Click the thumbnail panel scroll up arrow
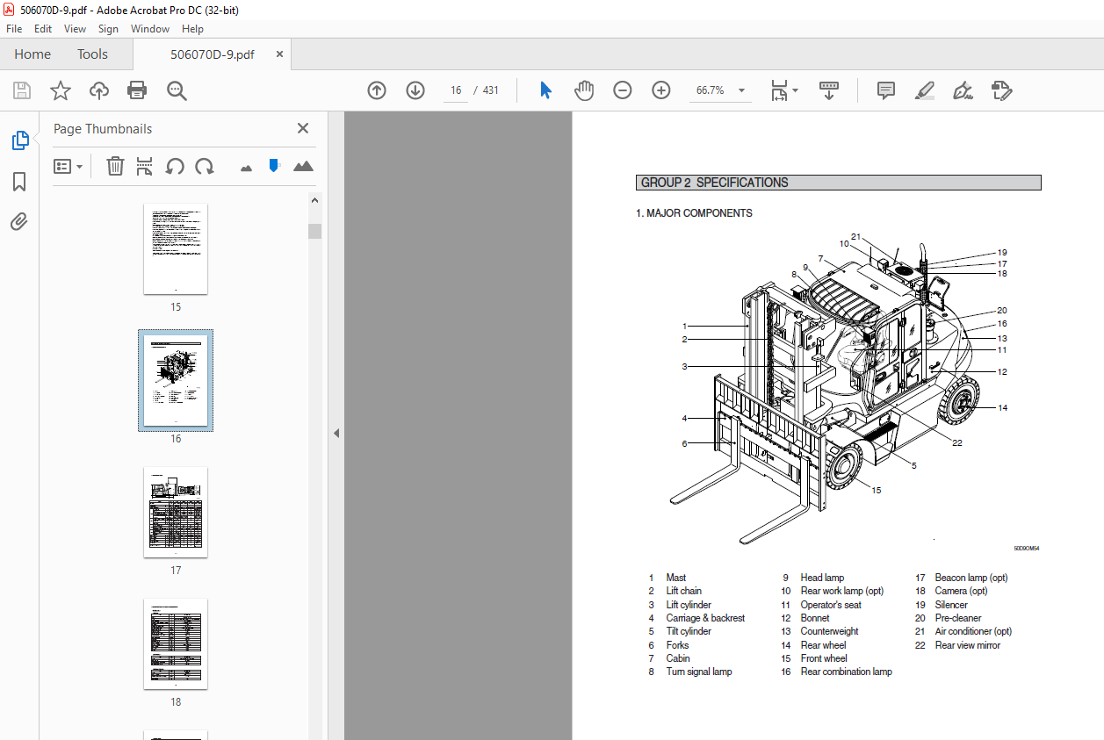 [x=314, y=200]
